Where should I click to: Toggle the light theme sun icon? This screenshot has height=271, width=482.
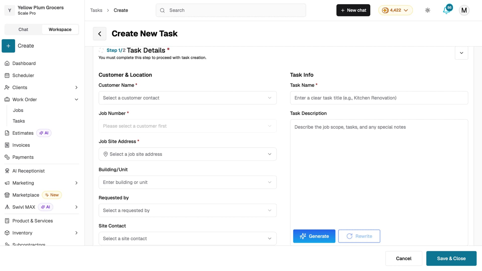coord(428,10)
